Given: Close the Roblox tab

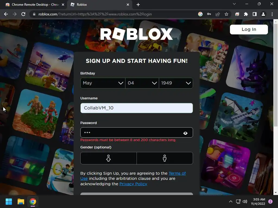Looking at the screenshot, I should 128,5.
